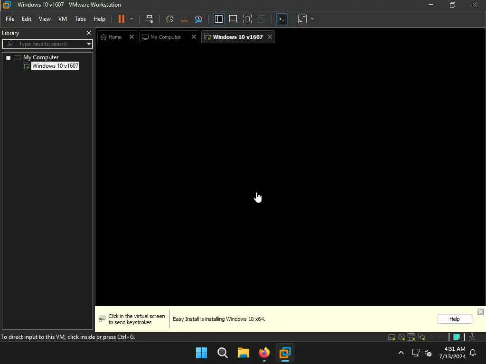Click the VMware Workstation title bar icon
Screen dimensions: 486x364
[x=7, y=5]
